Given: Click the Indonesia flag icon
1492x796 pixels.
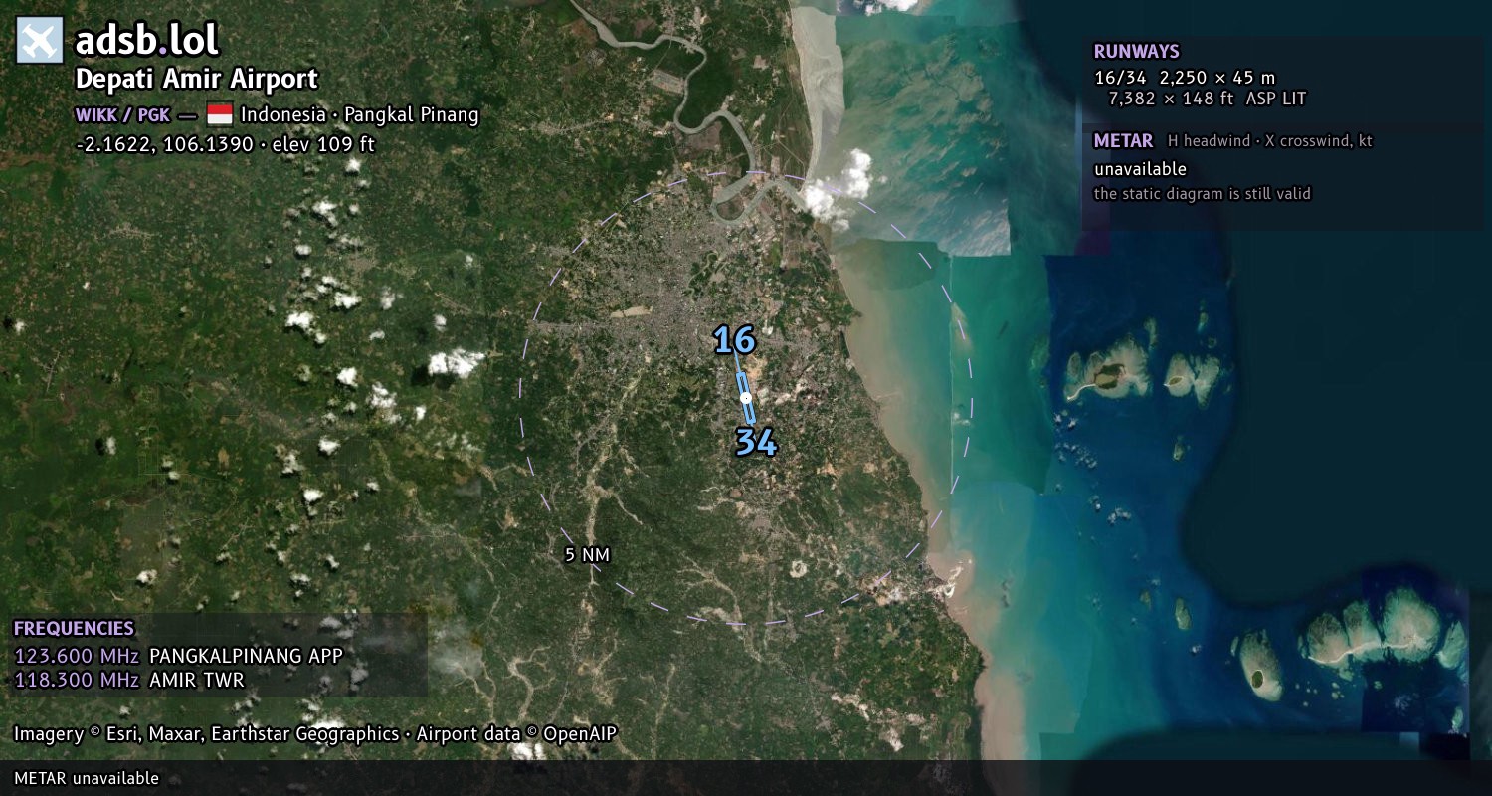Looking at the screenshot, I should click(x=220, y=114).
